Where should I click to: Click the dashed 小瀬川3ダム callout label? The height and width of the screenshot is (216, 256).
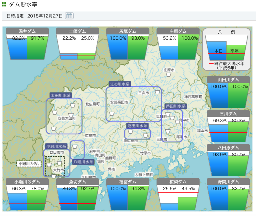[29, 164]
